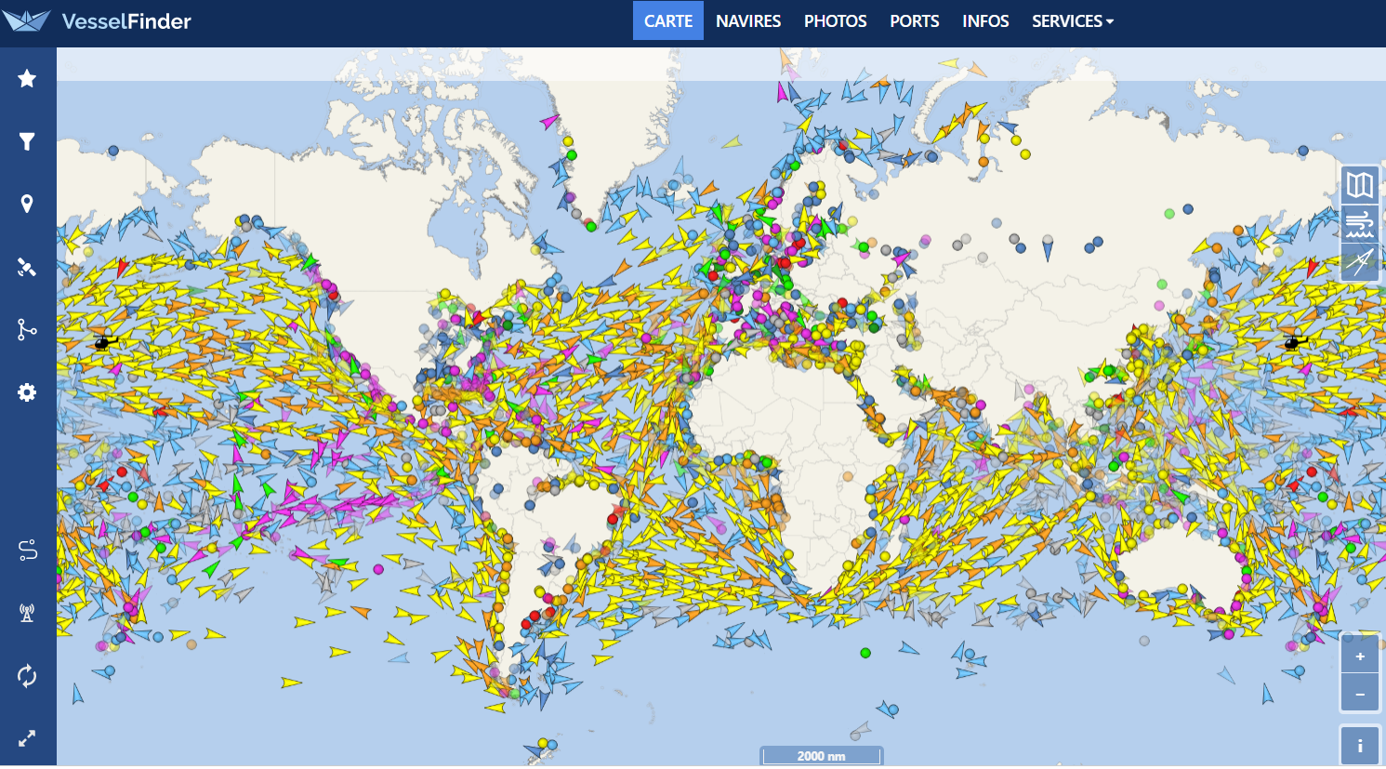Screen dimensions: 1386x769
Task: Select the satellite icon in sidebar
Action: 27,268
